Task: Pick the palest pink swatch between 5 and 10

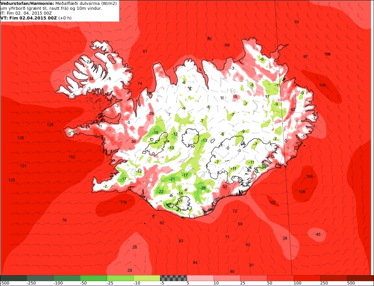Action: point(200,278)
